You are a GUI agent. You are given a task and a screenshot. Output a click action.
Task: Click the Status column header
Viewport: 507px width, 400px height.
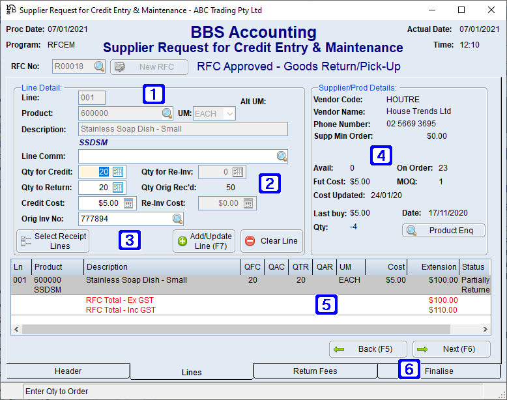(x=474, y=267)
